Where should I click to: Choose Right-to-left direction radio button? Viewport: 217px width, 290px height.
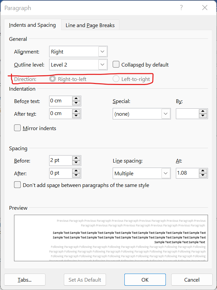(52, 79)
